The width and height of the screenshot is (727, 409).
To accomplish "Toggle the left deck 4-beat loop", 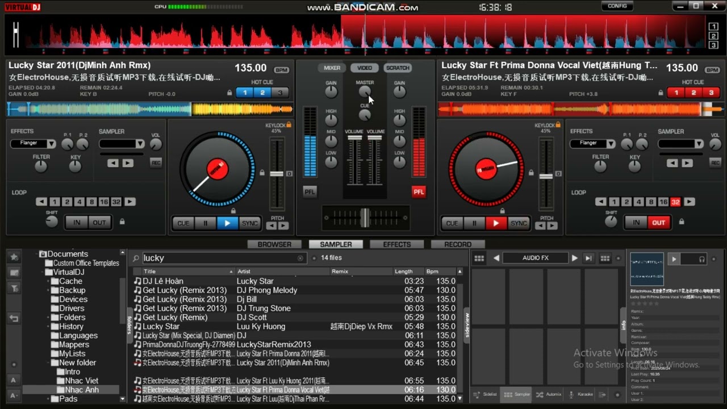I will 79,202.
